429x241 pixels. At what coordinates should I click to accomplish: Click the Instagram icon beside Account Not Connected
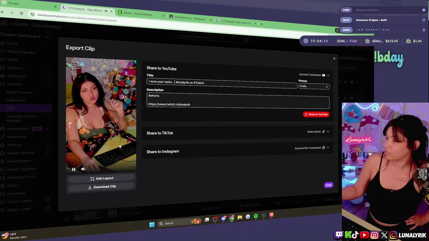pyautogui.click(x=323, y=148)
